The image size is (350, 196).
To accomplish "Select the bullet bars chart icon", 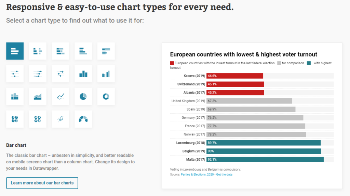I will pos(106,51).
